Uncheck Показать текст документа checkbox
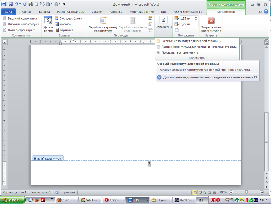271x204 pixels. [x=158, y=52]
